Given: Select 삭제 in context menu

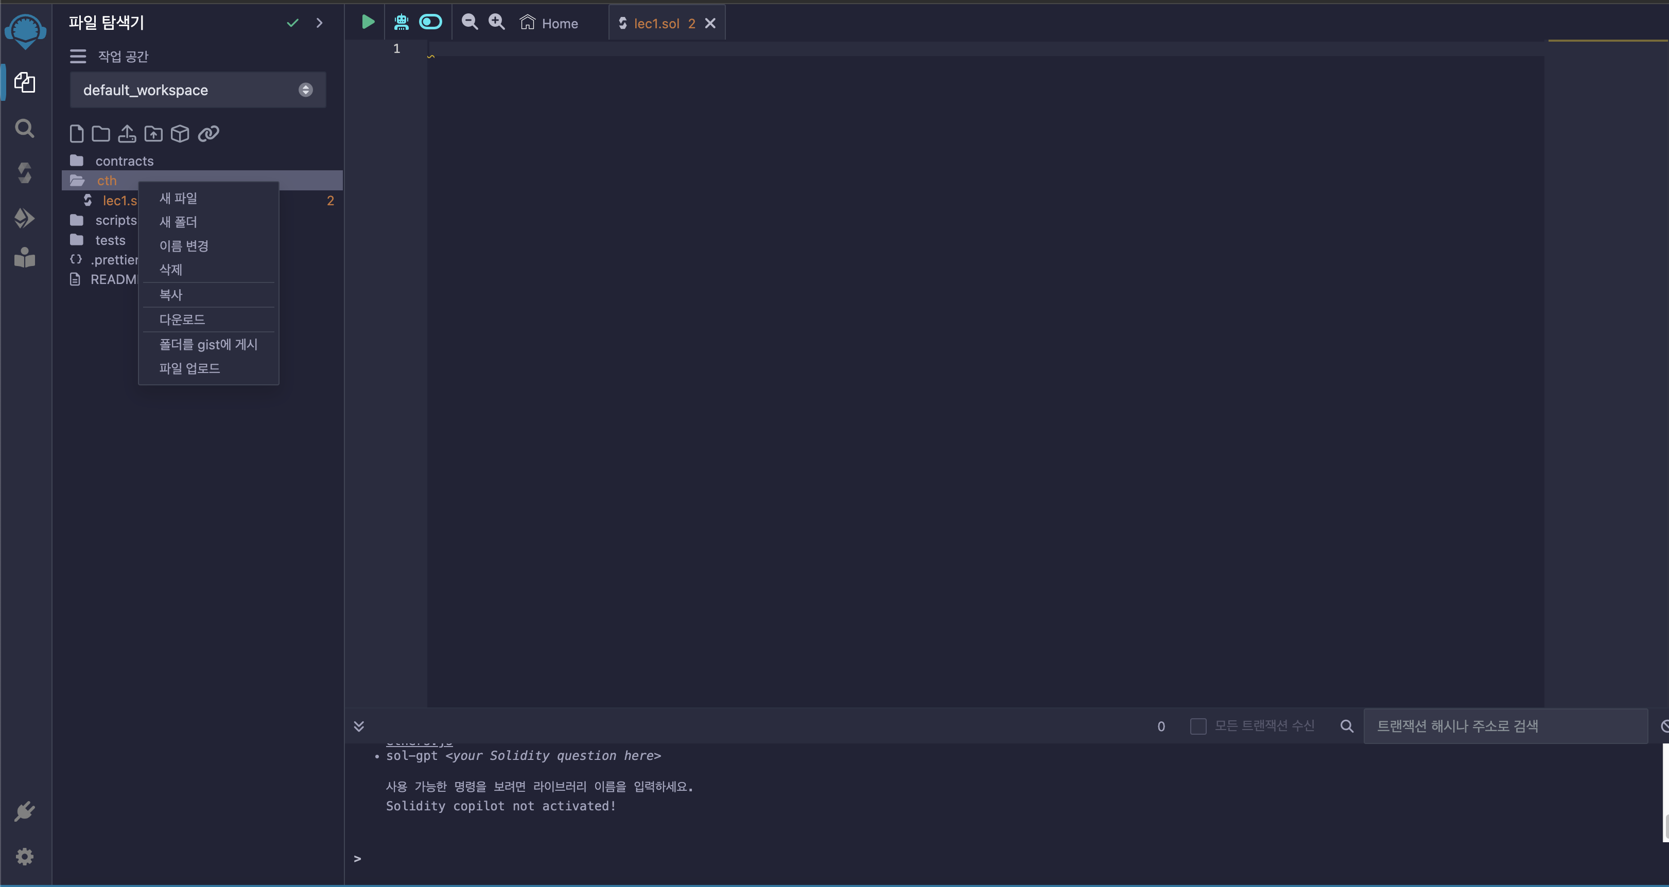Looking at the screenshot, I should pos(171,269).
